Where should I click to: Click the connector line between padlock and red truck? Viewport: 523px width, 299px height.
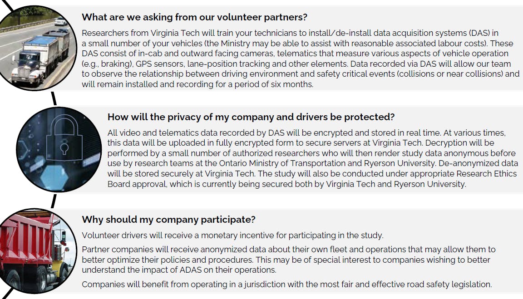coord(54,201)
